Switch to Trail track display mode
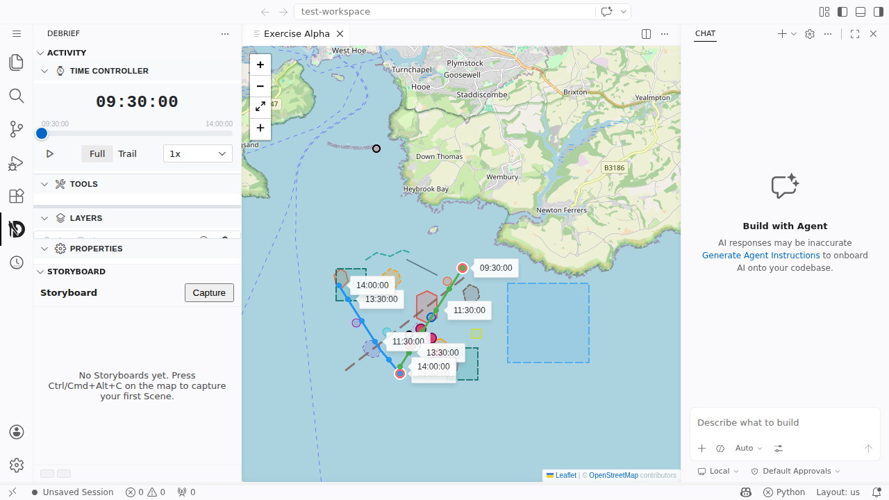This screenshot has width=889, height=500. pos(127,153)
